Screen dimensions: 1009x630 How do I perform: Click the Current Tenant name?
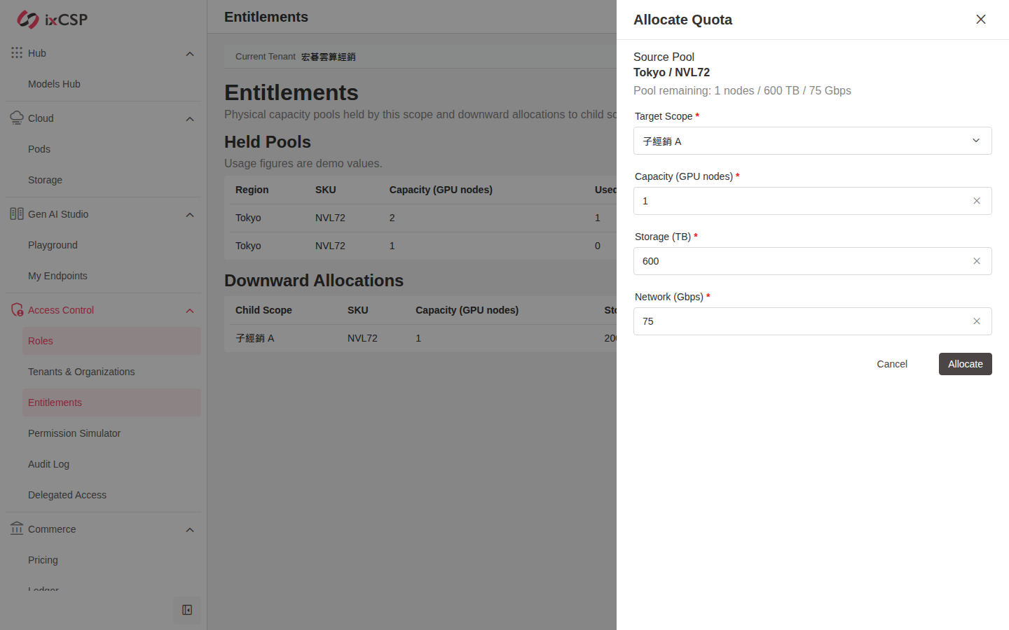coord(329,57)
